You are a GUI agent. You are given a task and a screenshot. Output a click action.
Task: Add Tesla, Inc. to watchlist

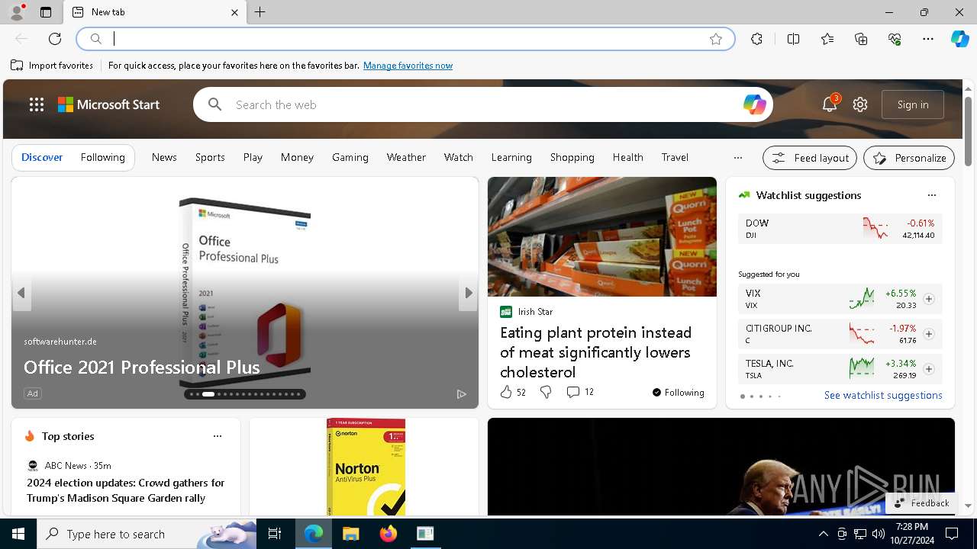tap(929, 369)
